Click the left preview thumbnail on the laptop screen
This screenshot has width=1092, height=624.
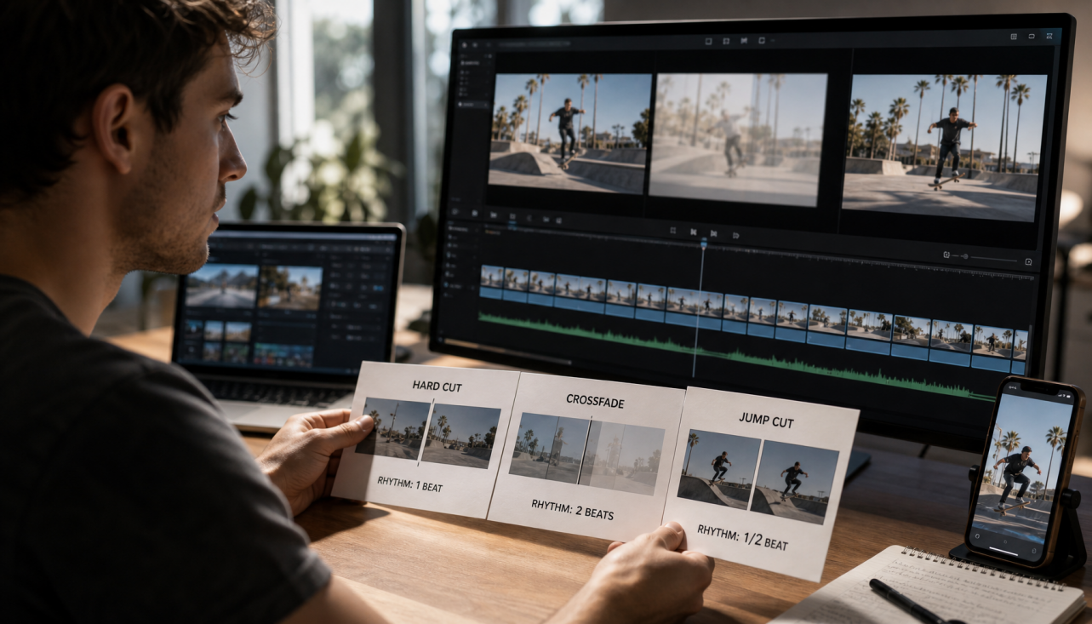[x=221, y=286]
